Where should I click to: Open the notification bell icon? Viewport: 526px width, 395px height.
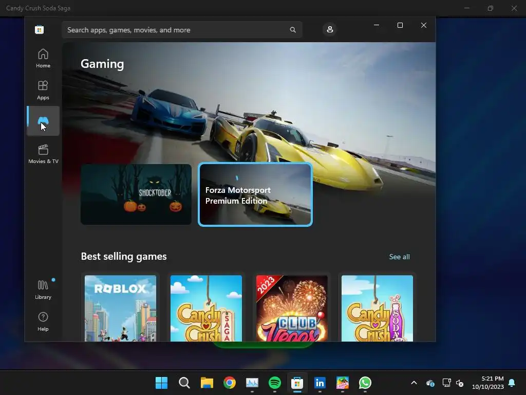point(512,383)
